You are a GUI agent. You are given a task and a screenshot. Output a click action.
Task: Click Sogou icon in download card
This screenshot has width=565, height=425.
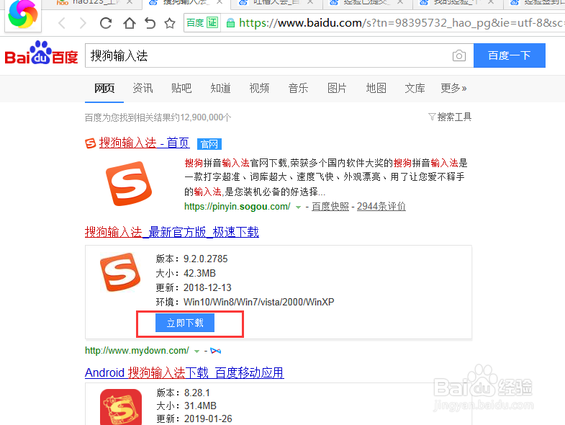(x=120, y=272)
